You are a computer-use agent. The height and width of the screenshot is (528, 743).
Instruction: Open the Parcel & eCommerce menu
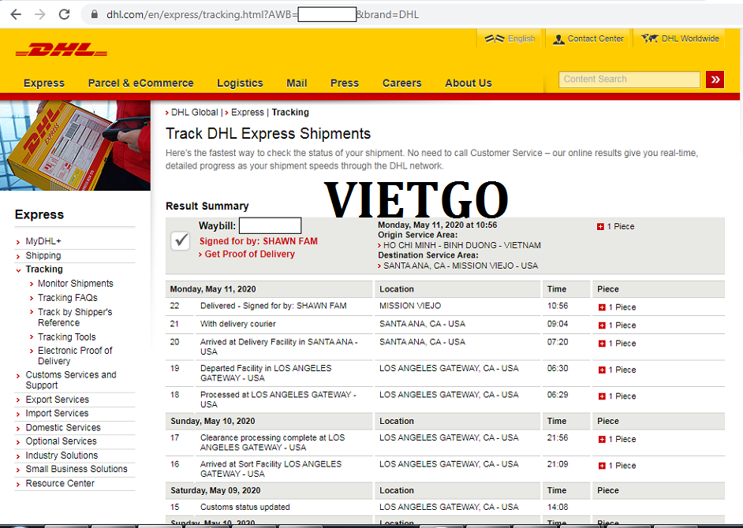tap(140, 84)
